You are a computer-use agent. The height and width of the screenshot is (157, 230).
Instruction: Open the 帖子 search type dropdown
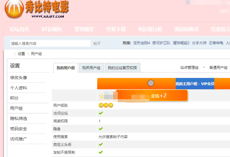[97, 43]
